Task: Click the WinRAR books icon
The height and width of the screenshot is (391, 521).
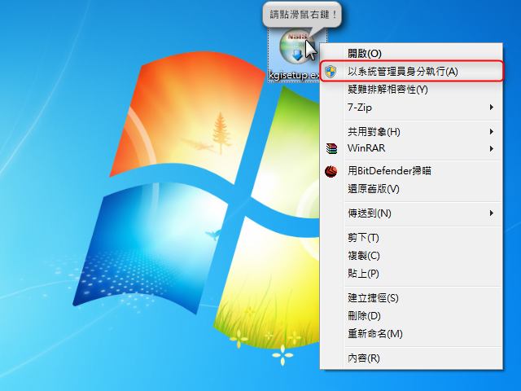Action: [331, 148]
